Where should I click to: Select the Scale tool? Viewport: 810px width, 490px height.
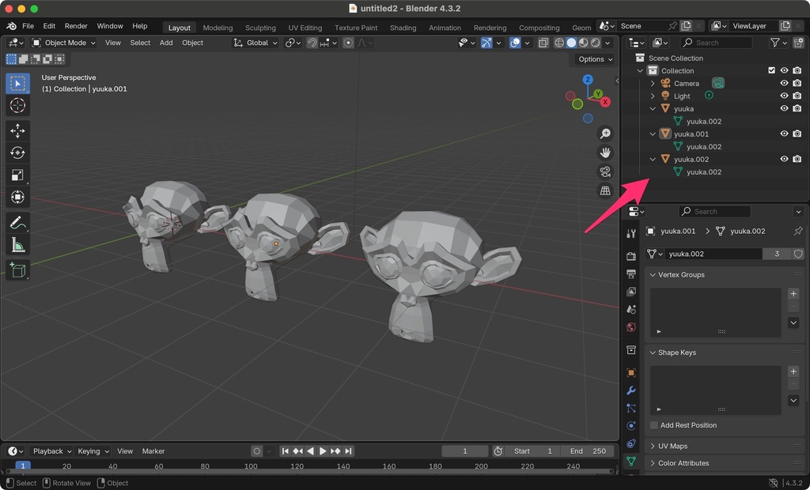tap(17, 175)
